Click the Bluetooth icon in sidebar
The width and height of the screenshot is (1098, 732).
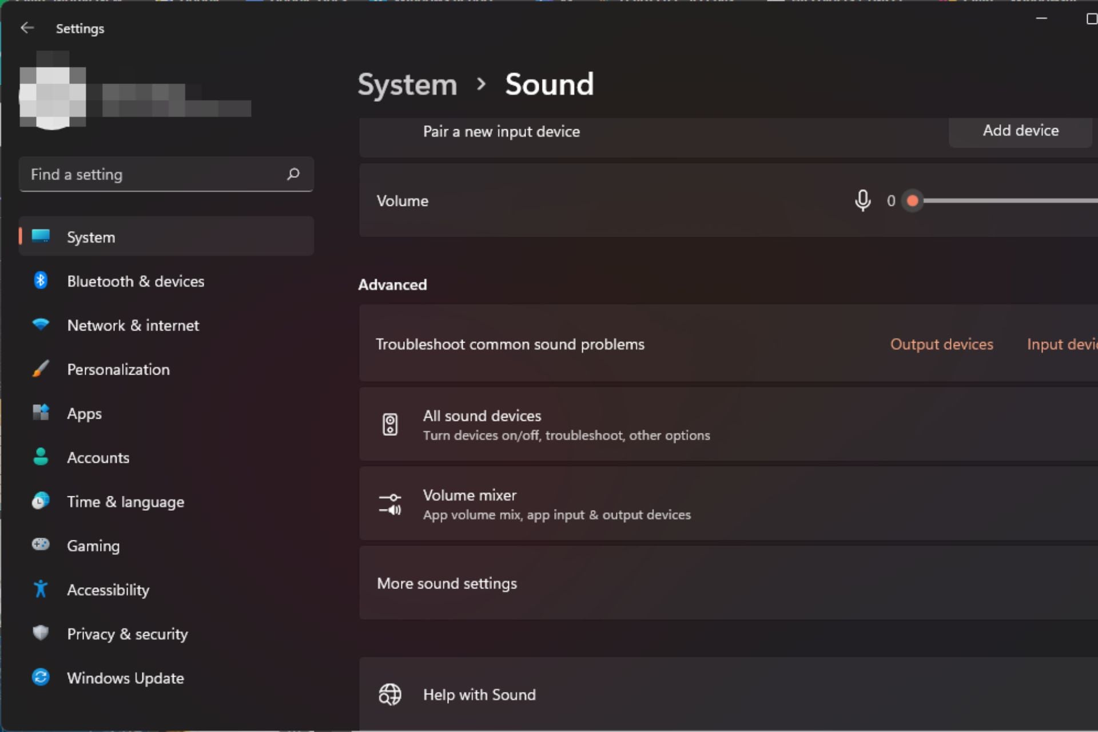coord(41,281)
